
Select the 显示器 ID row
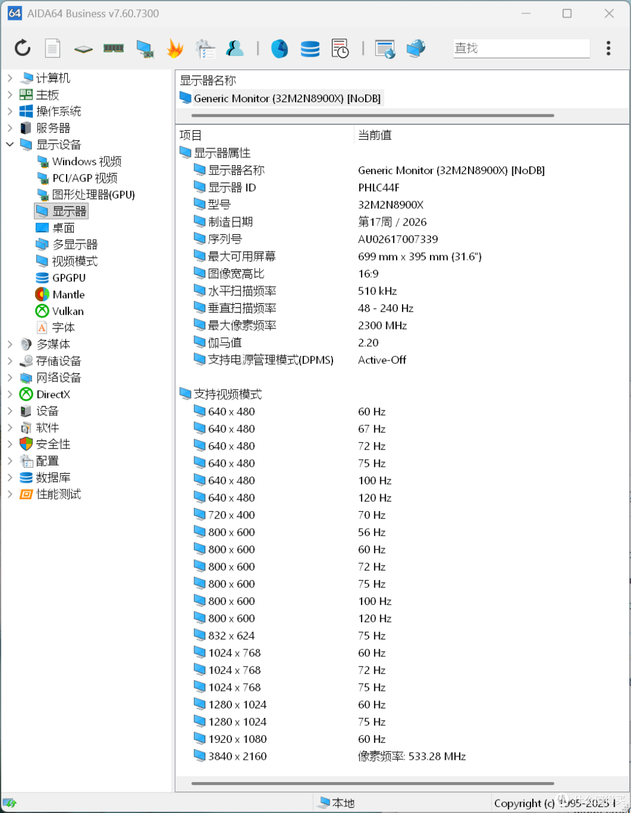click(401, 187)
